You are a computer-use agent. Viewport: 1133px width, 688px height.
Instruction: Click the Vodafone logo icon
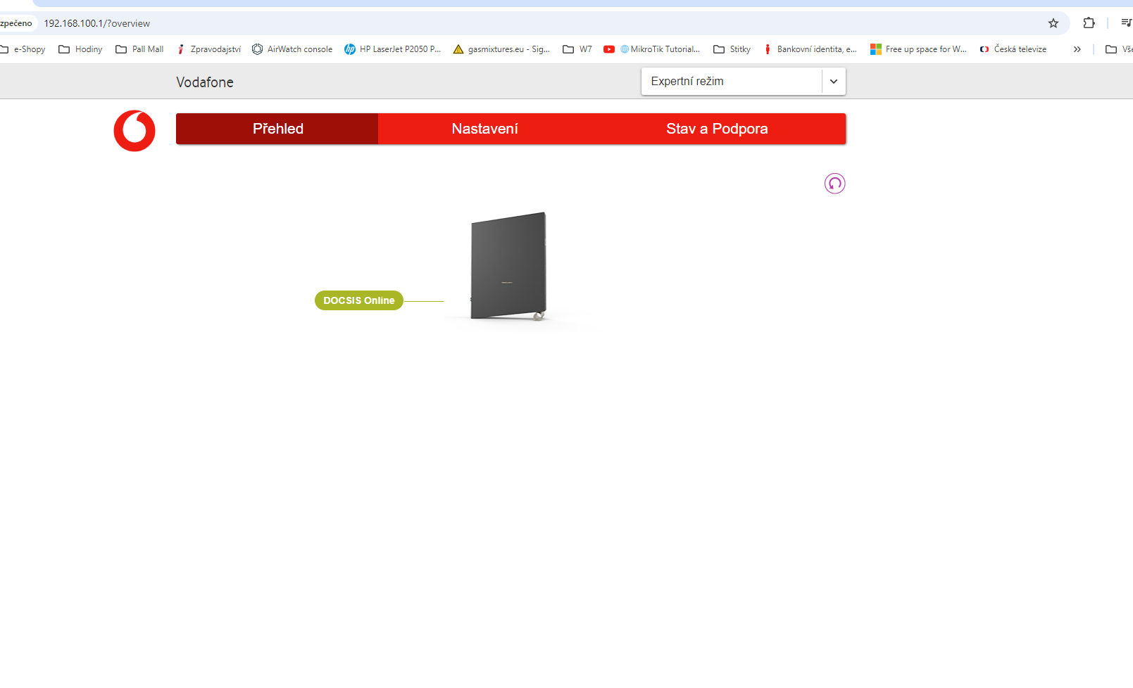click(134, 131)
